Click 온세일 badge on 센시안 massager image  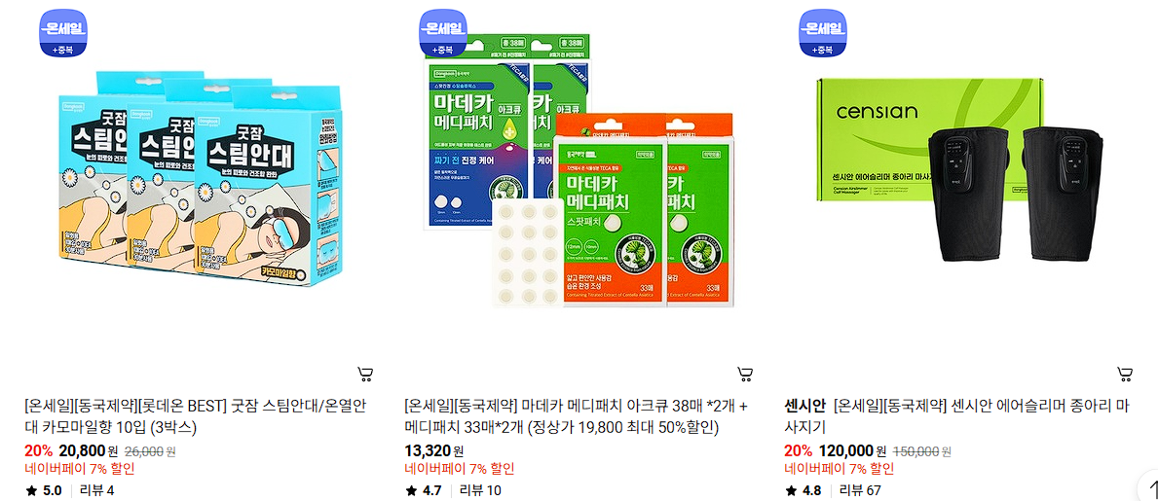[x=823, y=33]
